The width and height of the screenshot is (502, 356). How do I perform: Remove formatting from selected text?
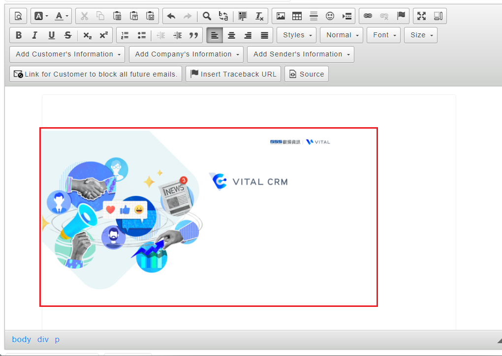259,16
